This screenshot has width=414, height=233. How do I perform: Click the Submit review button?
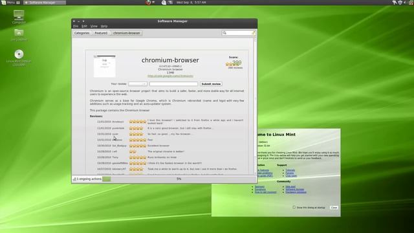point(211,83)
